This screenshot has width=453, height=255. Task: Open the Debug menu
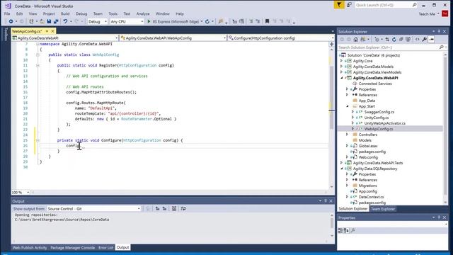click(81, 13)
